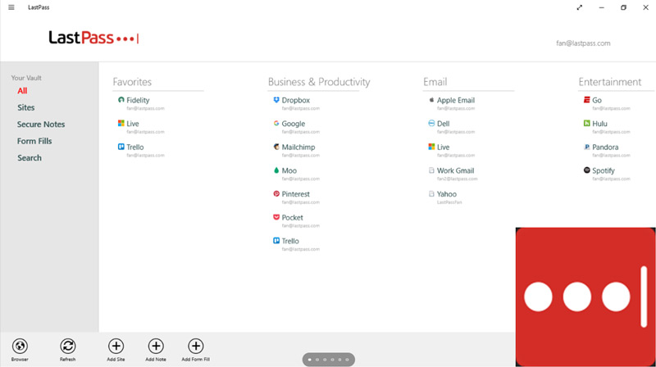This screenshot has width=656, height=367.
Task: Click the Spotify site icon
Action: pos(586,170)
